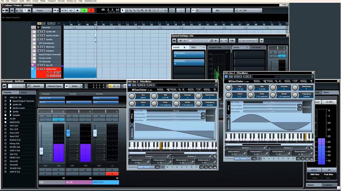Image resolution: width=341 pixels, height=191 pixels.
Task: Expand Synths-Audio group in Visibility list
Action: (11, 108)
